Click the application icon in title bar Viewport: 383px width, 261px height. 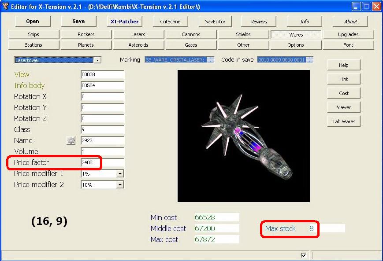pyautogui.click(x=6, y=6)
